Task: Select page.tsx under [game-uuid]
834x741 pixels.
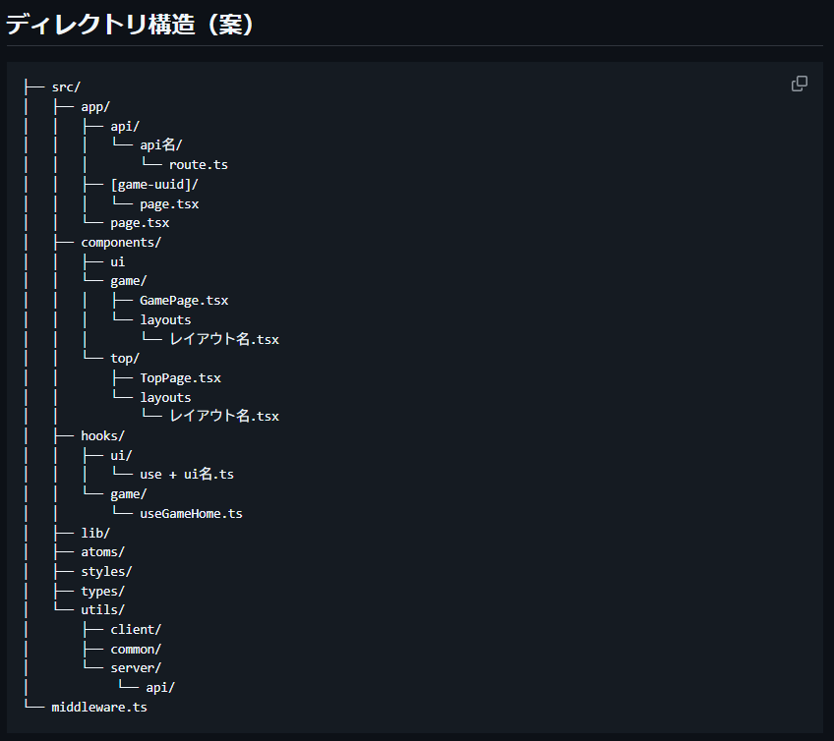Action: [x=169, y=202]
